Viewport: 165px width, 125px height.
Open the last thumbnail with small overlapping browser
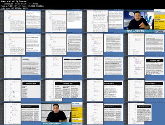coord(144,113)
